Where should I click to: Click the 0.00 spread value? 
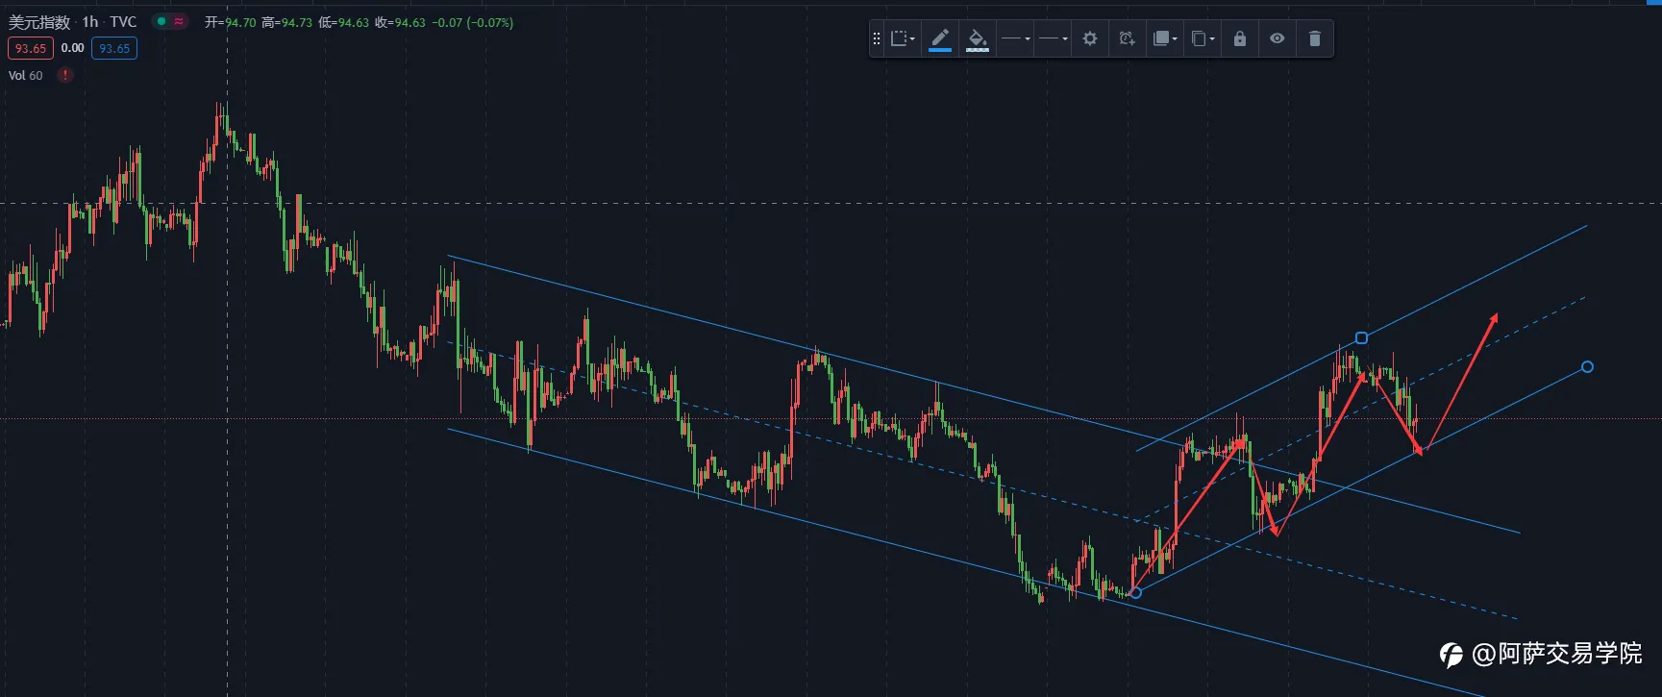click(73, 48)
